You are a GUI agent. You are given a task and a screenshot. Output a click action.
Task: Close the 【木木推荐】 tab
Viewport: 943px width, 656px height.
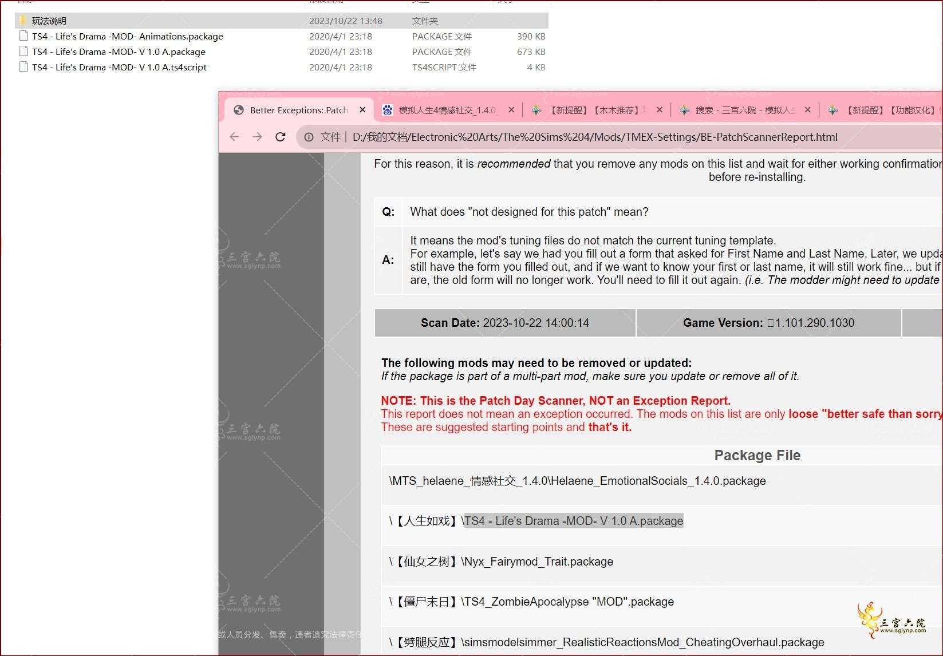pyautogui.click(x=660, y=110)
